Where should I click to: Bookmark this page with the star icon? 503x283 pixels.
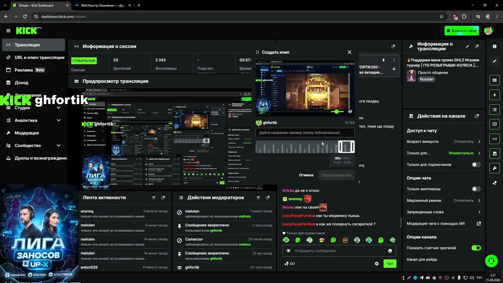pos(441,17)
